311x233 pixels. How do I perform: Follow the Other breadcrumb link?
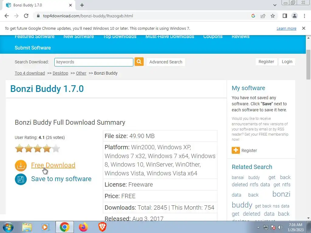coord(81,73)
